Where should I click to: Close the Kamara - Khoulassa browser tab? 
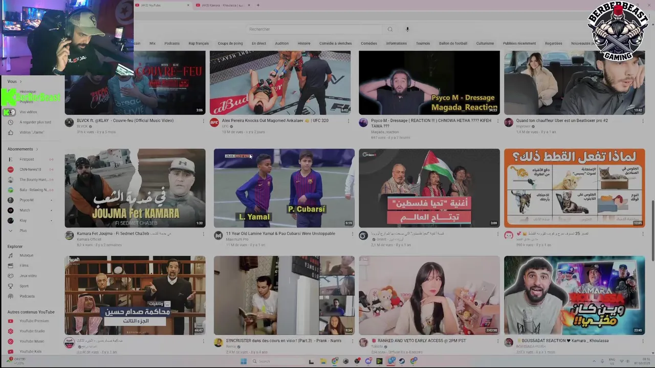pyautogui.click(x=249, y=5)
